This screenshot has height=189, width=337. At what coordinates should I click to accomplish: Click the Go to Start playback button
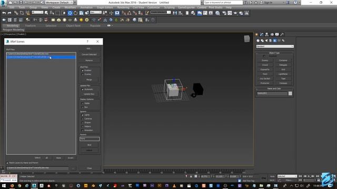pos(300,176)
